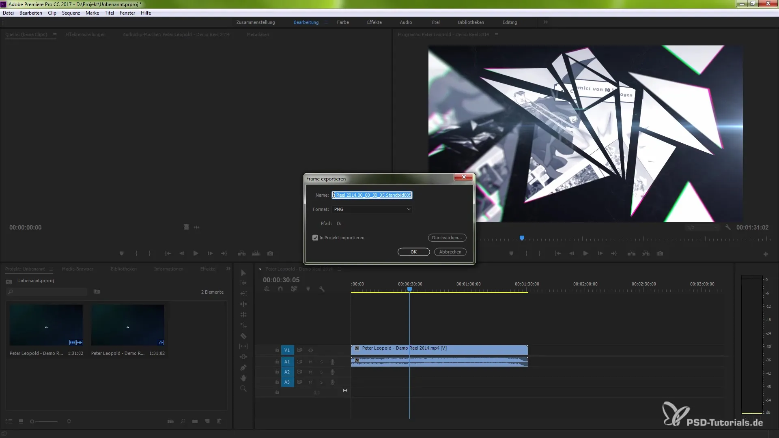Click the Program monitor playhead marker
Viewport: 779px width, 438px height.
click(x=522, y=238)
